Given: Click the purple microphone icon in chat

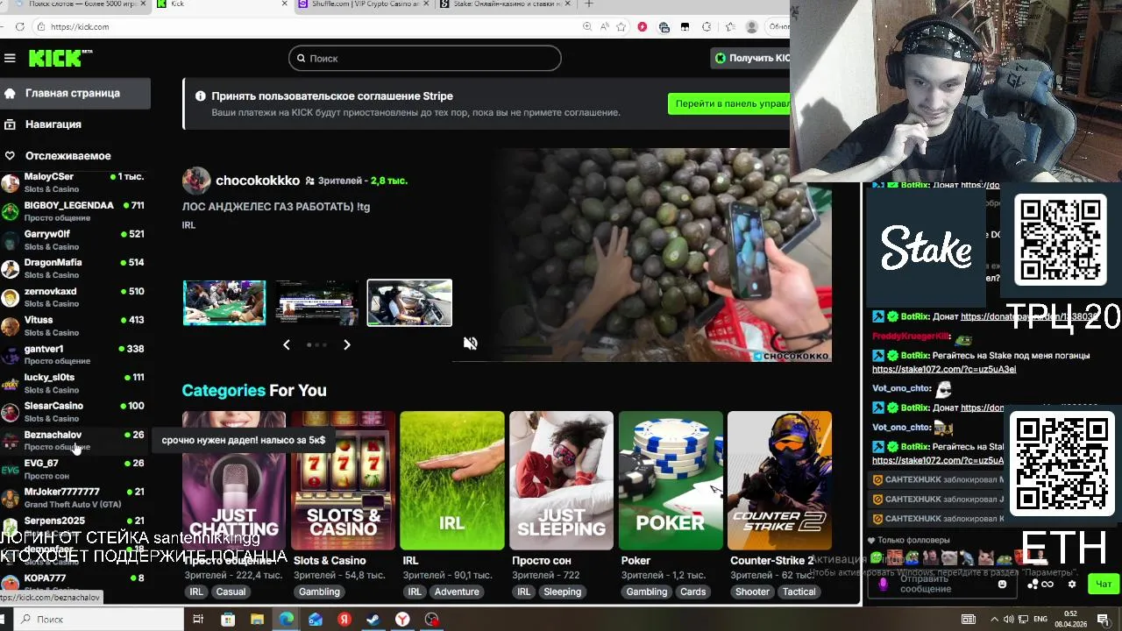Looking at the screenshot, I should click(x=883, y=584).
